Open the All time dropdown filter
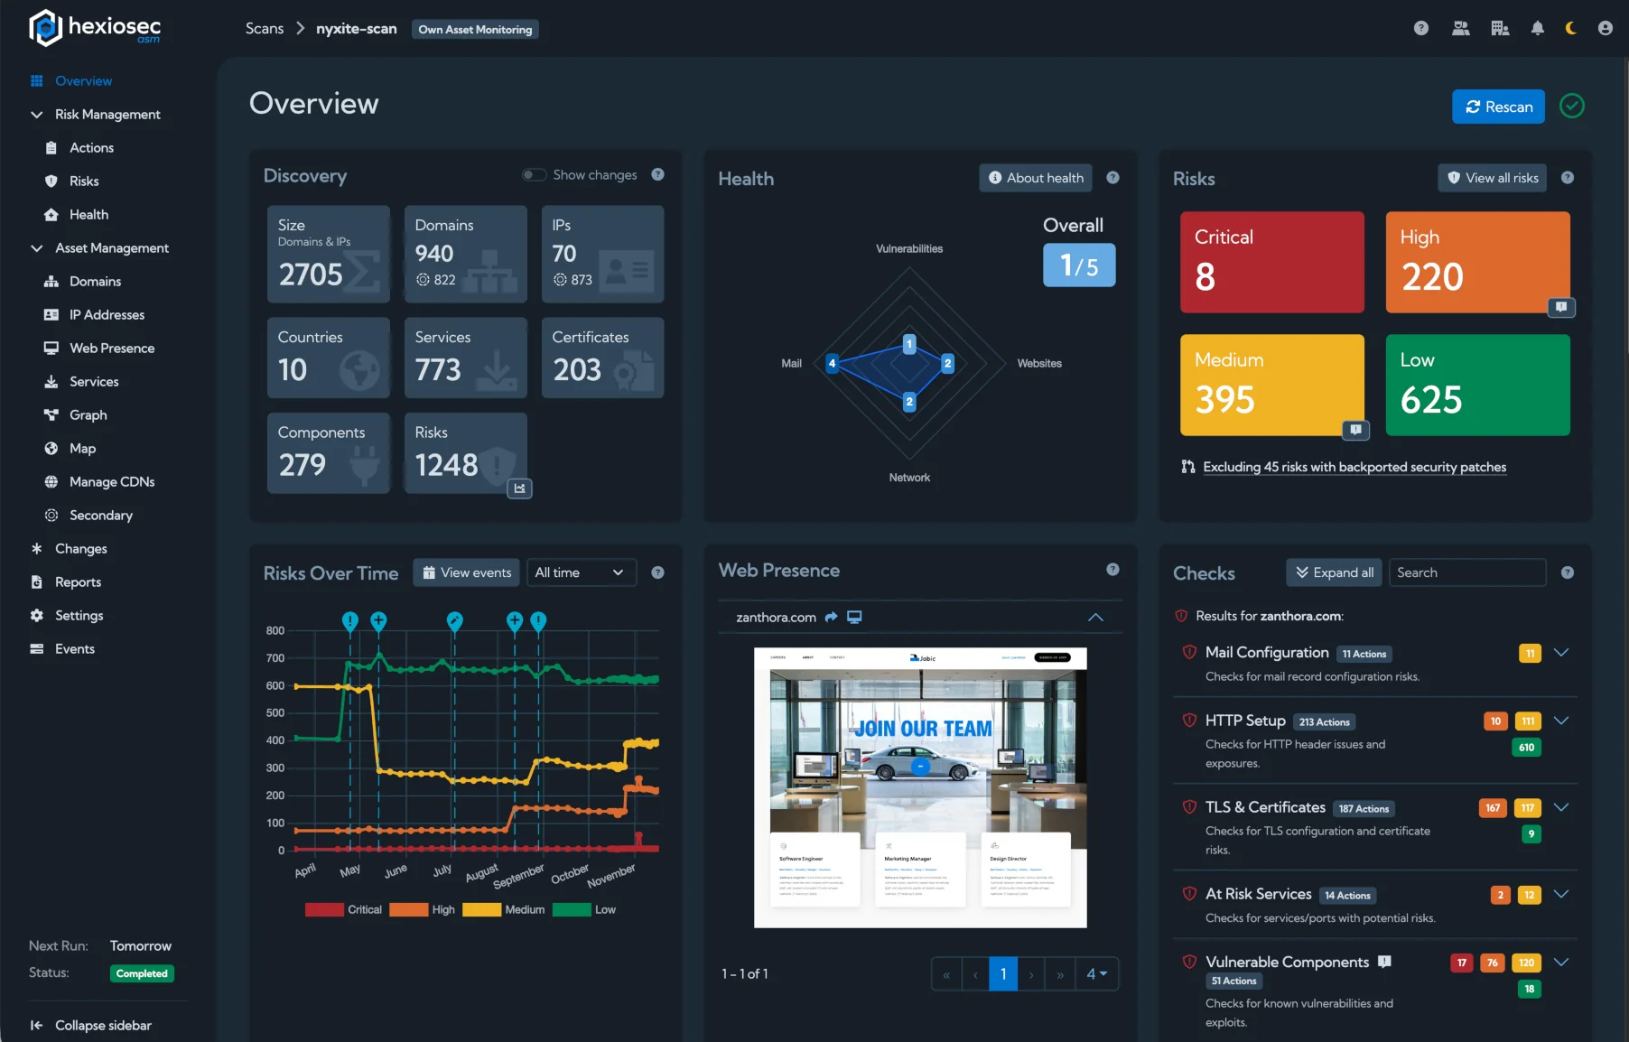 [581, 572]
